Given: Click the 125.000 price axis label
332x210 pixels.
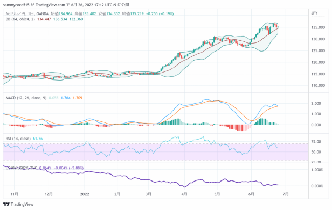Looking at the screenshot, I should (318, 50).
